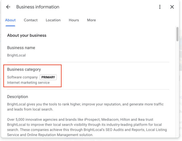The image size is (182, 141).
Task: Click the Business category heading
Action: tap(24, 70)
